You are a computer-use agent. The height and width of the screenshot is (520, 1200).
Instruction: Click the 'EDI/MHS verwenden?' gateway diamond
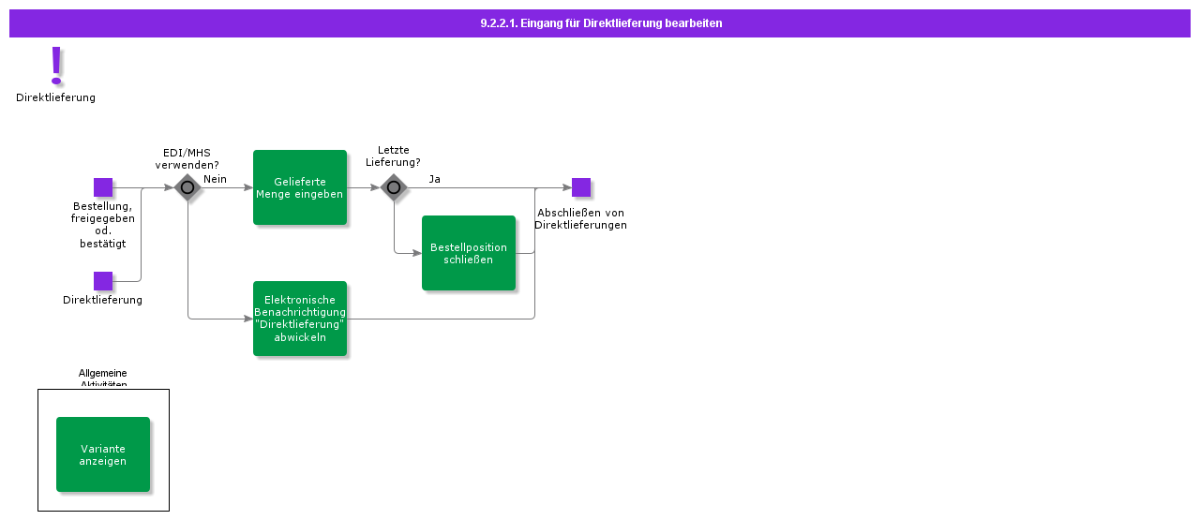tap(187, 187)
